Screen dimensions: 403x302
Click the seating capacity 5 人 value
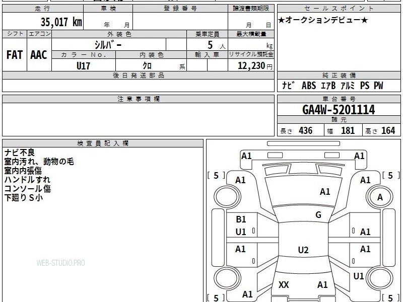(x=217, y=45)
